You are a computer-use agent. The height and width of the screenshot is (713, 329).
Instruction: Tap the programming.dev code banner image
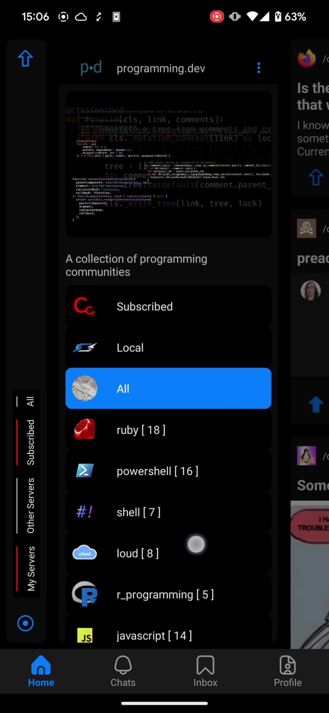click(x=169, y=164)
